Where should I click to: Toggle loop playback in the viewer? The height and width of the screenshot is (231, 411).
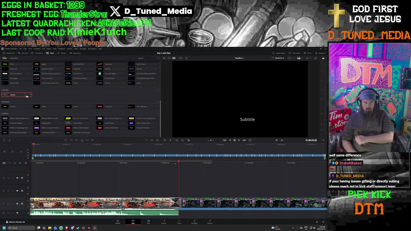[250, 140]
